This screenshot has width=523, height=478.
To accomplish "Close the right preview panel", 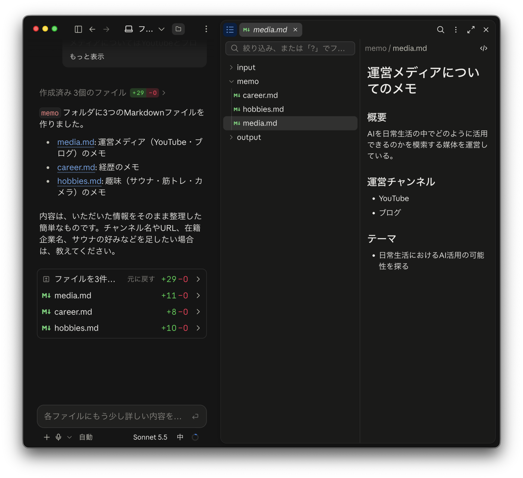I will pyautogui.click(x=486, y=30).
